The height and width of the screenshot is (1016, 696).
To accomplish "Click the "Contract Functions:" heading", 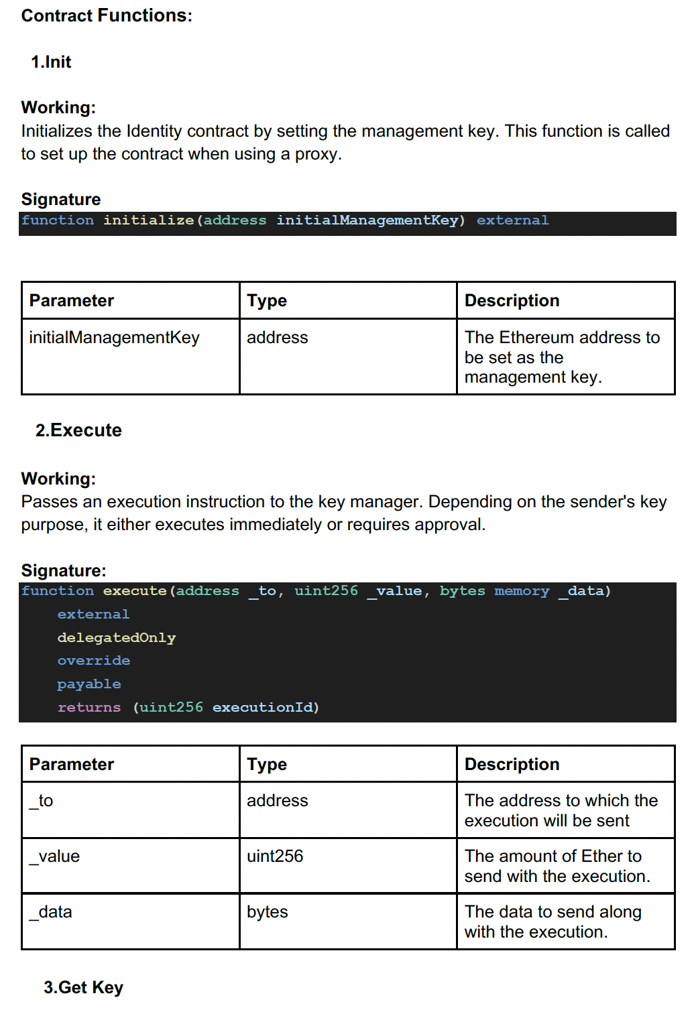I will tap(107, 15).
